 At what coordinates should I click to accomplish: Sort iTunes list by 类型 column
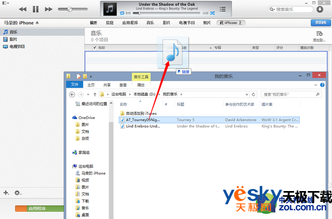(256, 48)
